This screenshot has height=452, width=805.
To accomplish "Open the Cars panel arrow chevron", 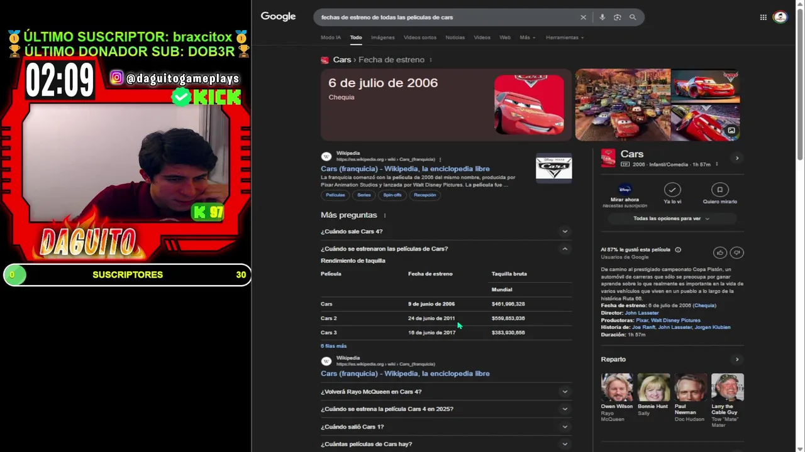I will pos(737,158).
